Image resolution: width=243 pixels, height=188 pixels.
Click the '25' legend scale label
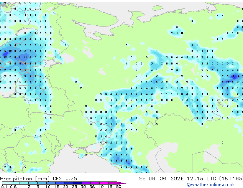[x=74, y=186]
